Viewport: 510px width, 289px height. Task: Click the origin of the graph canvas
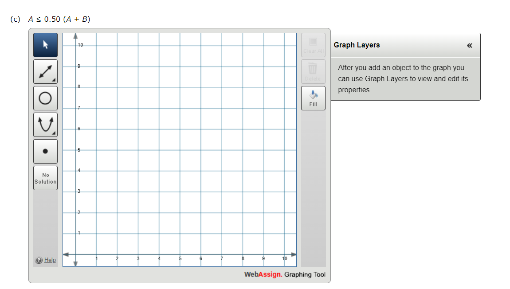tap(75, 254)
